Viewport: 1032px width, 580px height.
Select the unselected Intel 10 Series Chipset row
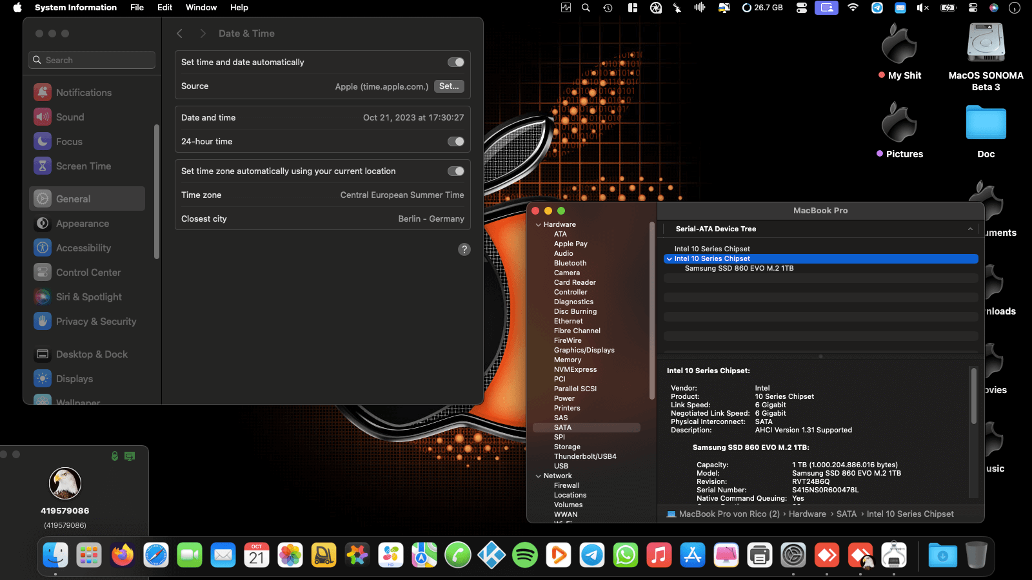point(821,249)
